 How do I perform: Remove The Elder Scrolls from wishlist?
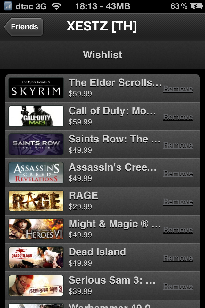point(178,89)
